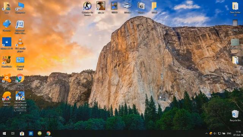Change the ENG input language
243x137 pixels.
229,134
